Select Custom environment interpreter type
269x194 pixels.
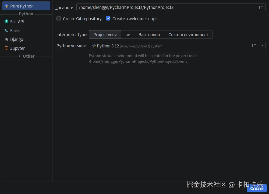(x=188, y=34)
